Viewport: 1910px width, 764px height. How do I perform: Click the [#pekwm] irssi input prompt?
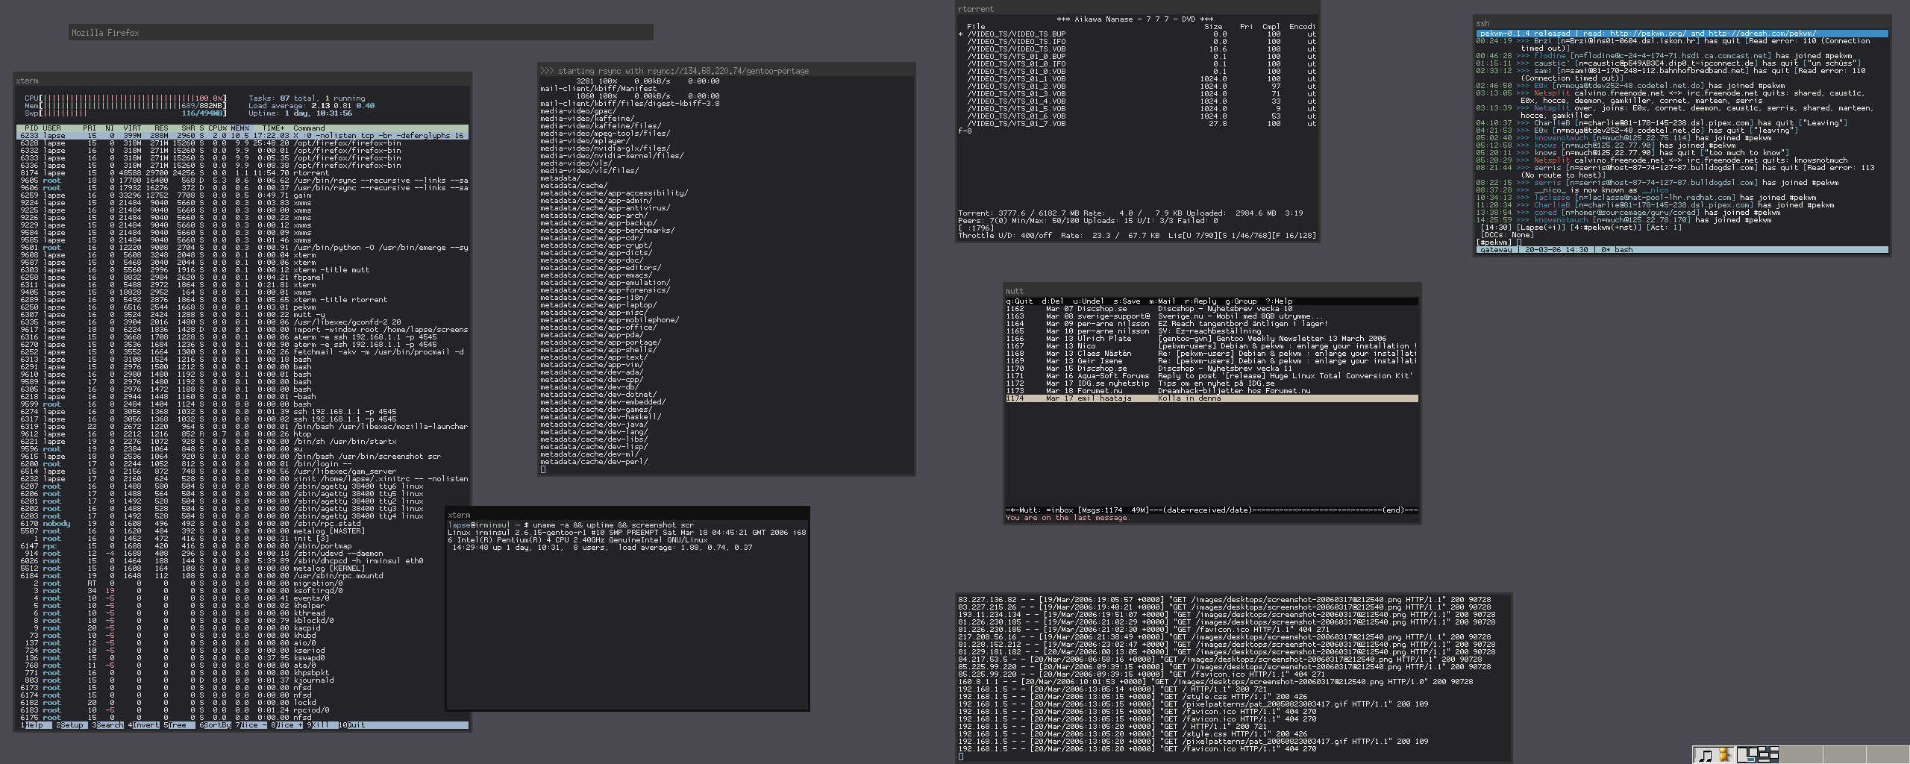click(1494, 242)
